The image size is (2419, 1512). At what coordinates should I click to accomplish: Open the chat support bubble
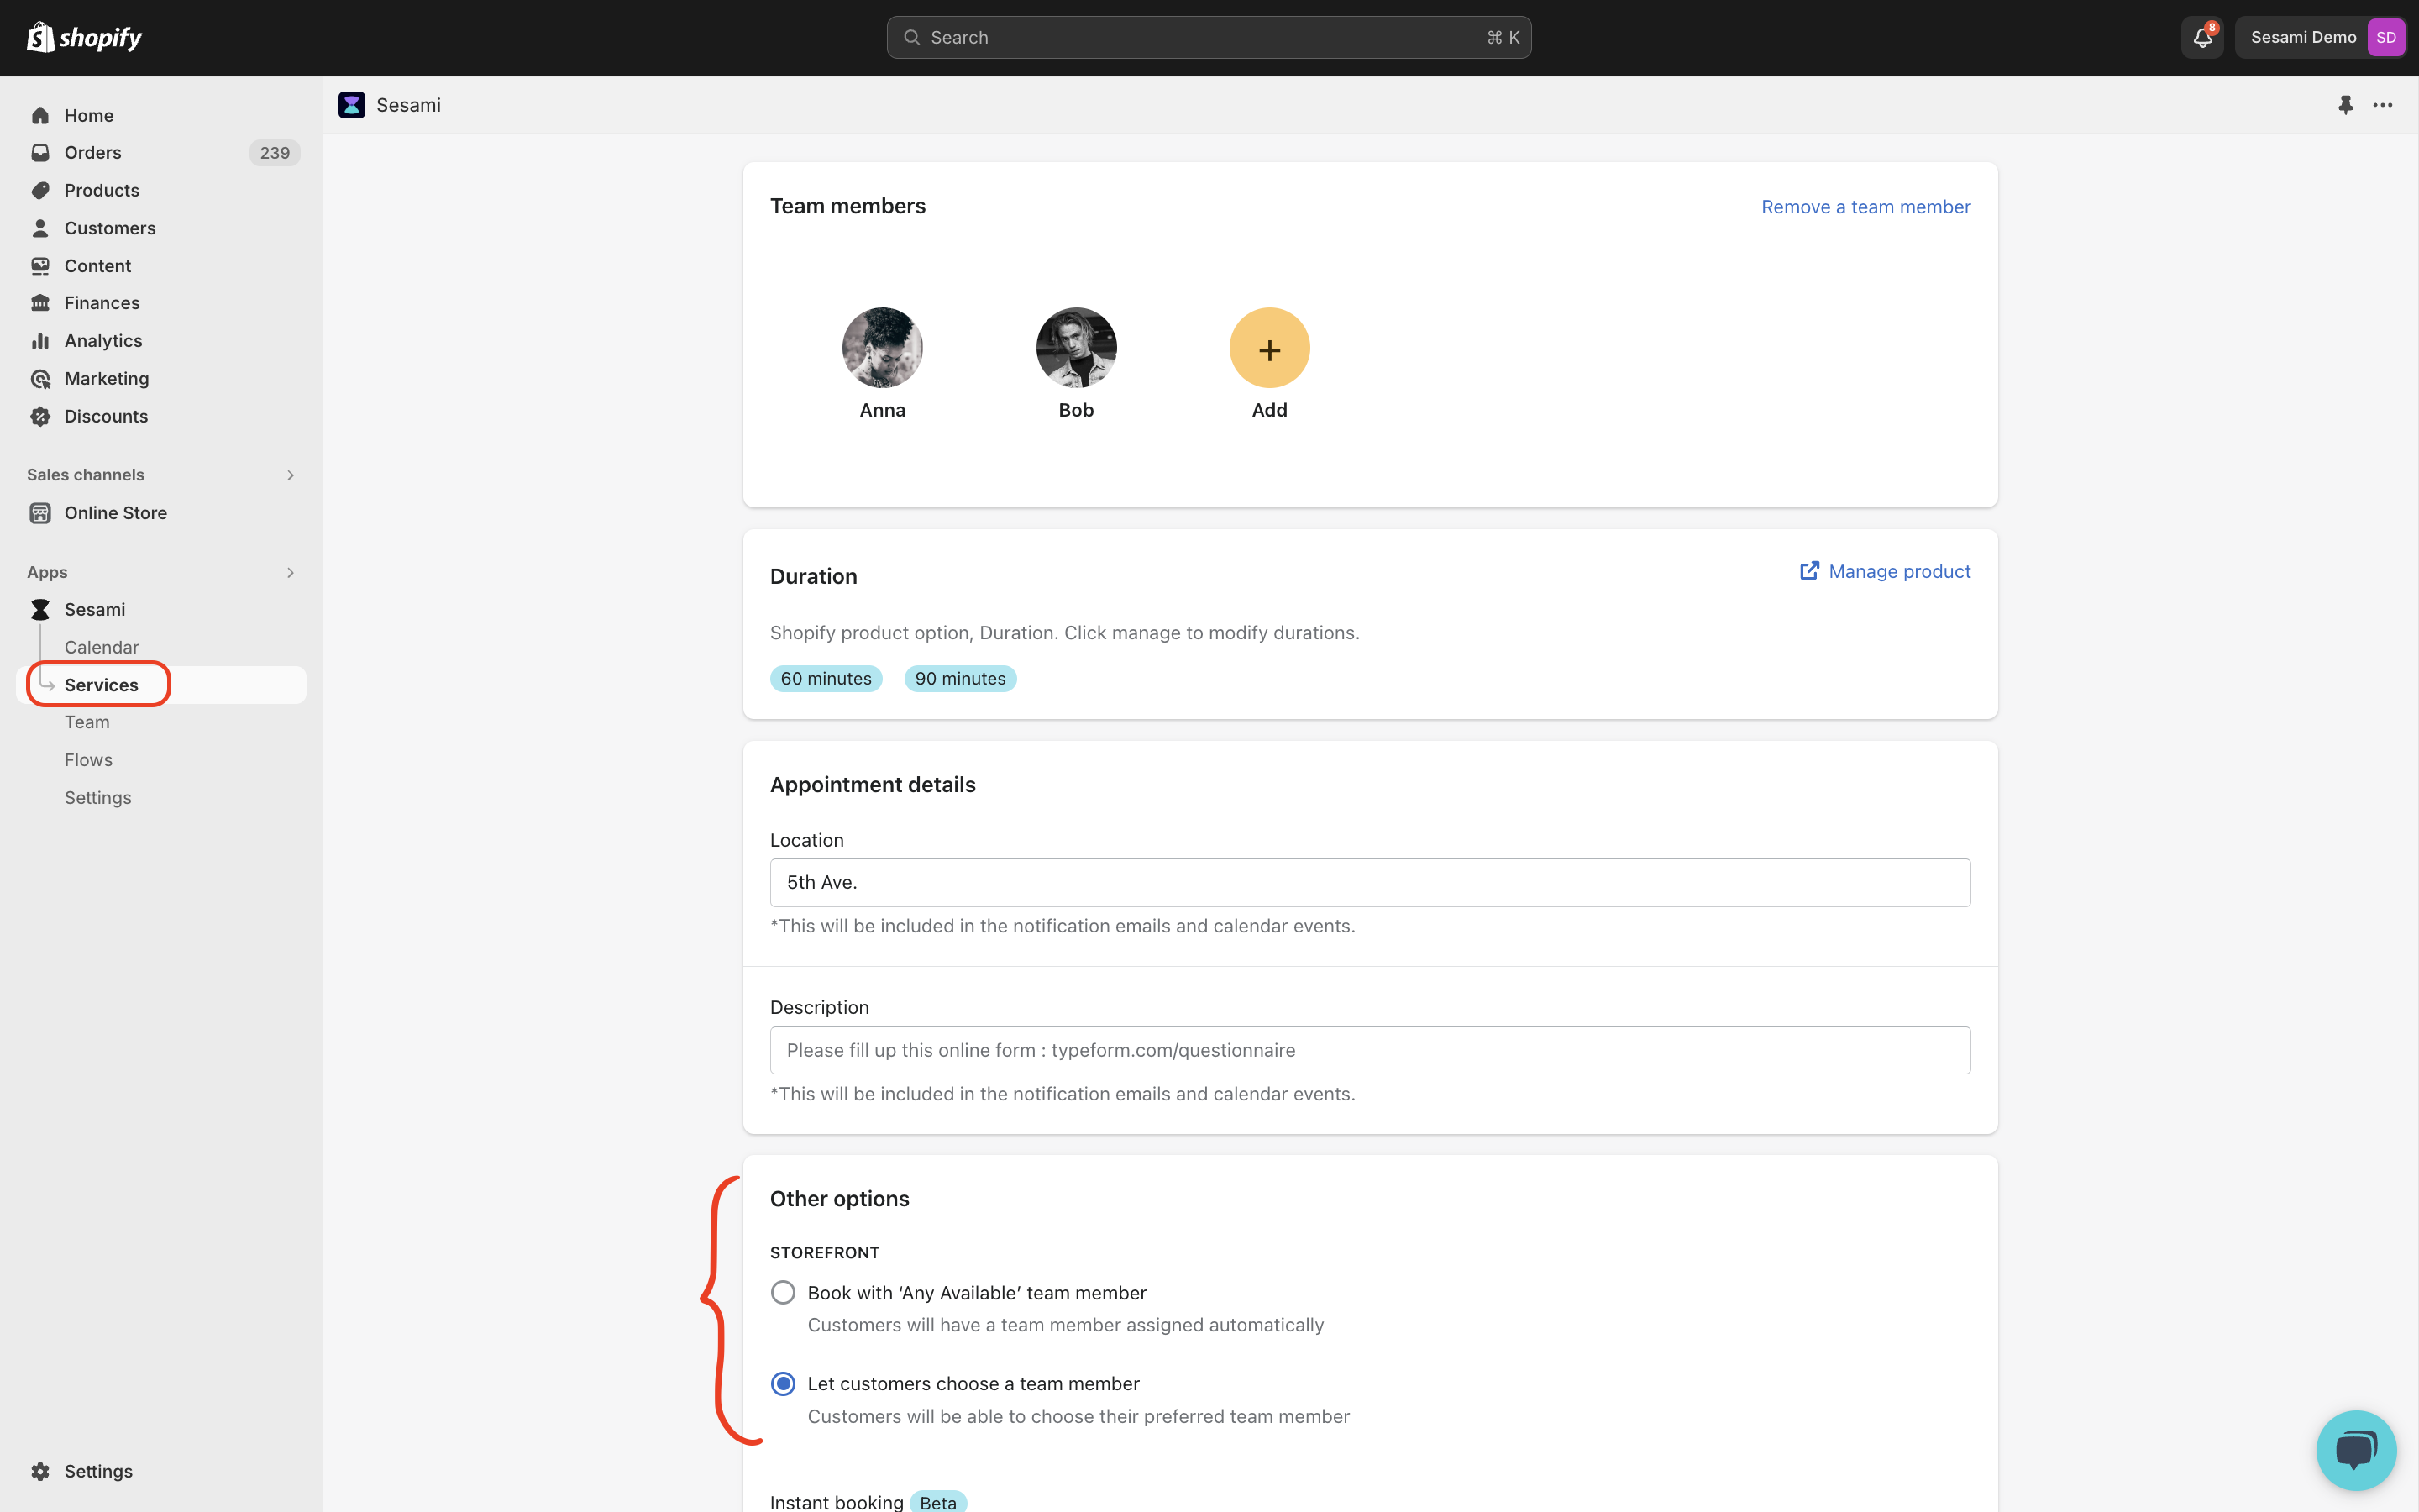[2355, 1449]
